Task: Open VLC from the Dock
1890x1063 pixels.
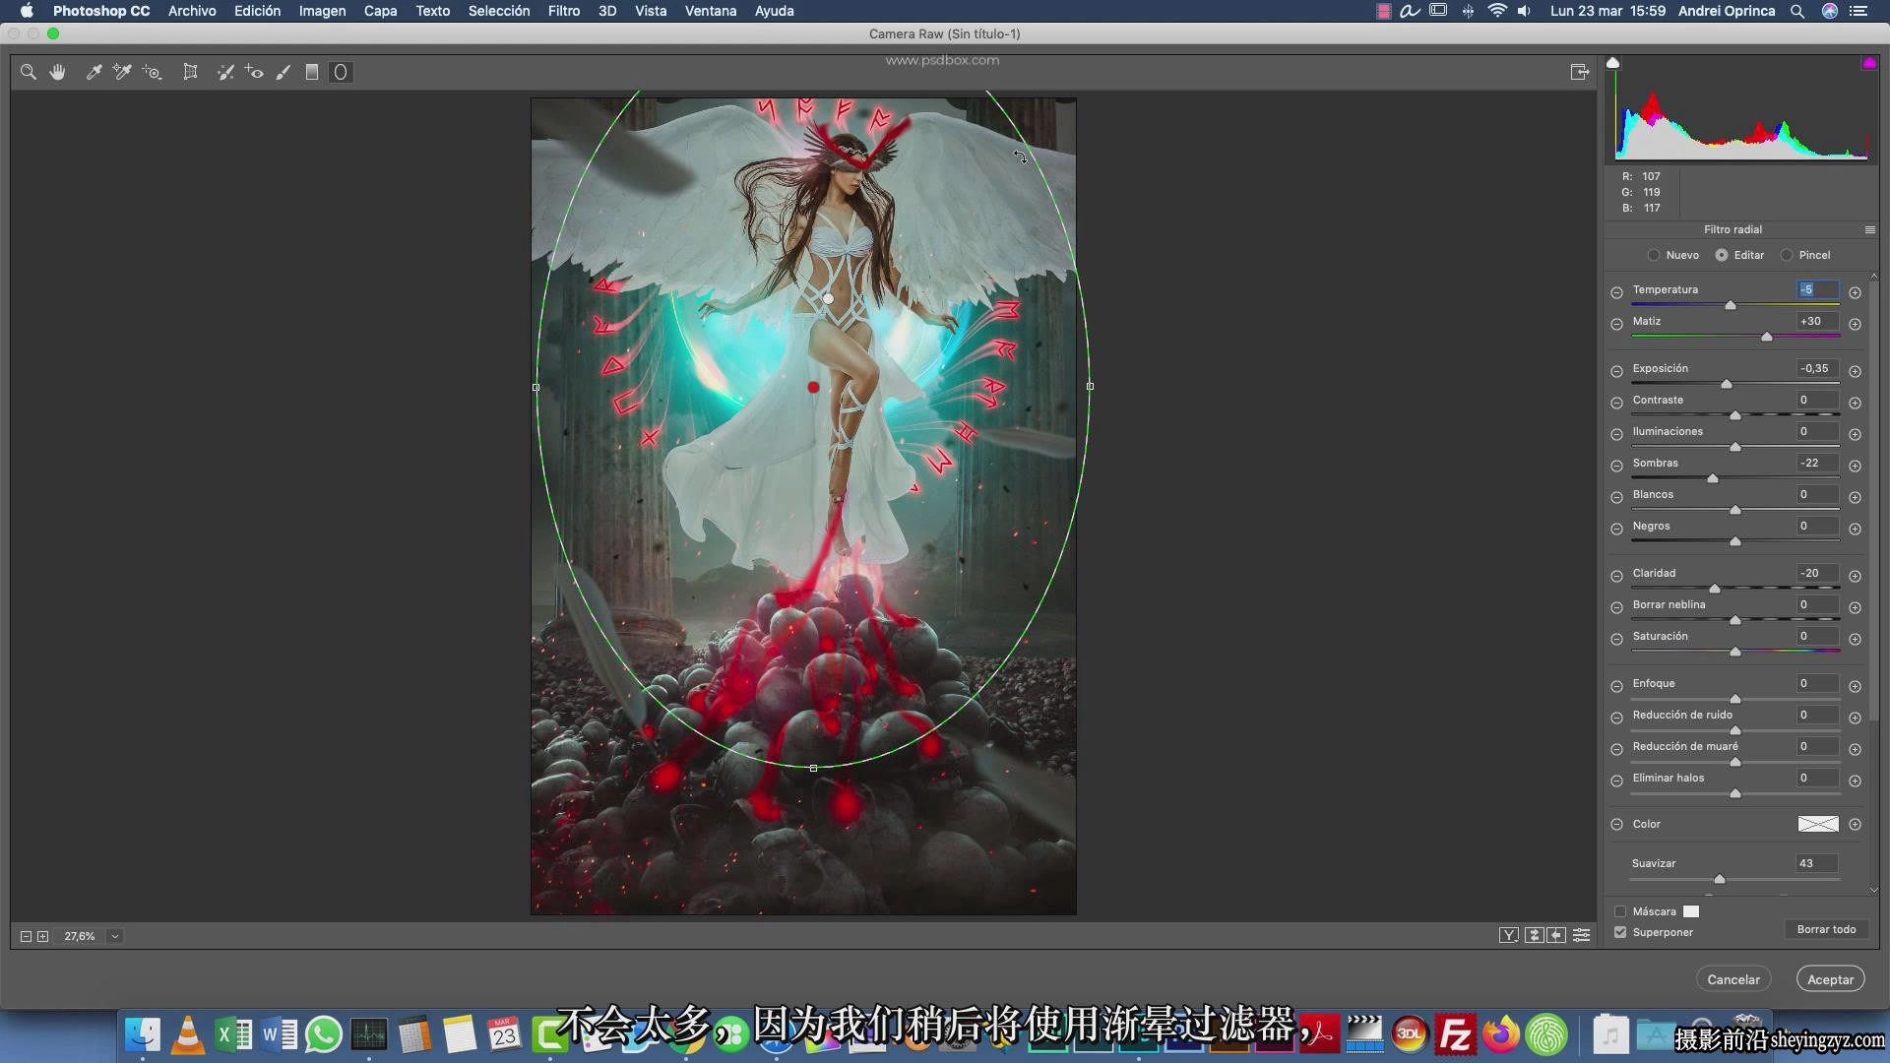Action: [188, 1034]
